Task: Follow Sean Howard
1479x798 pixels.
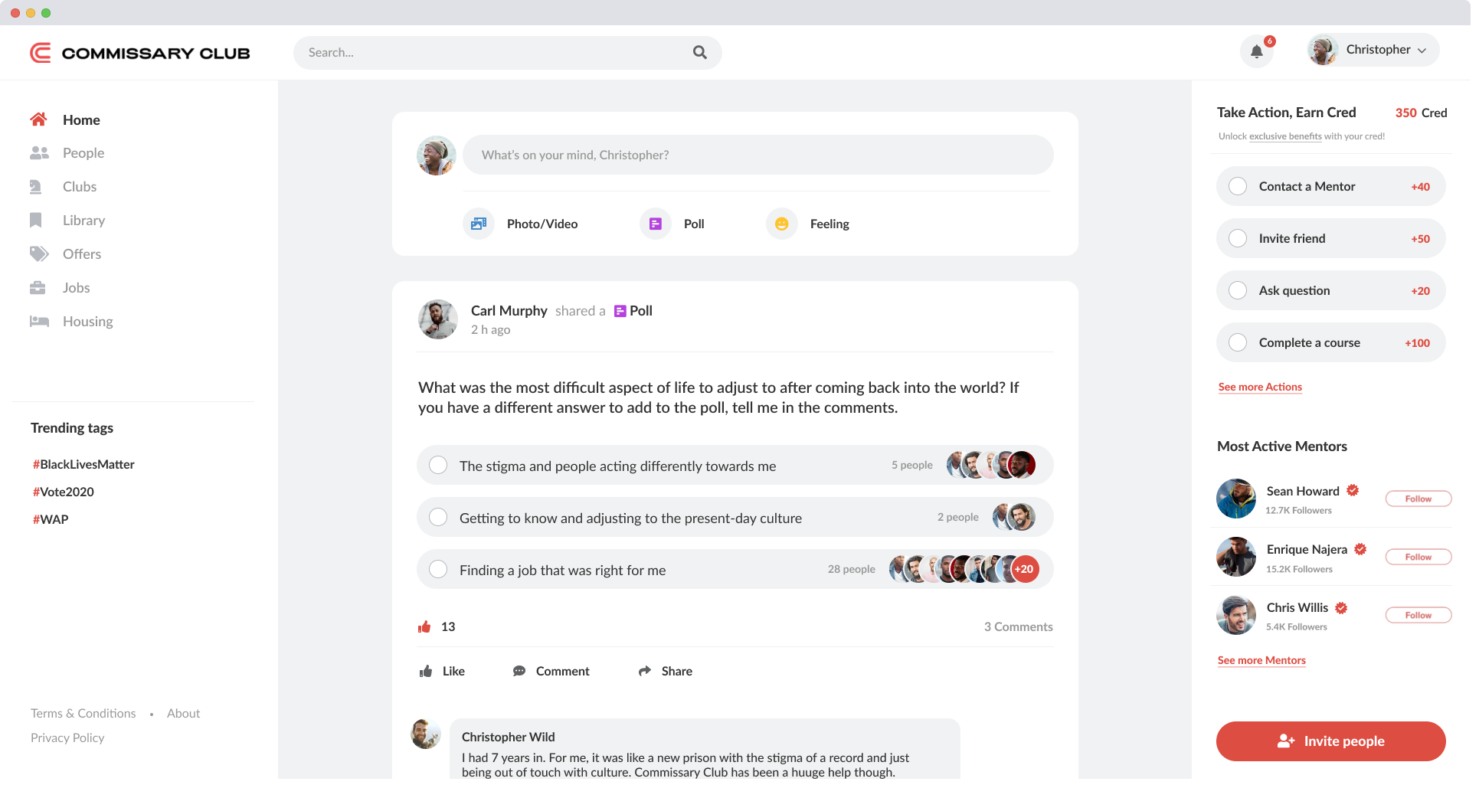Action: pos(1418,499)
